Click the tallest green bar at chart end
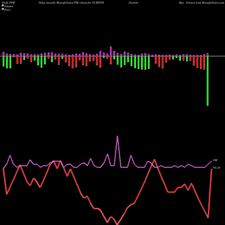The image size is (225, 225). pos(207,81)
